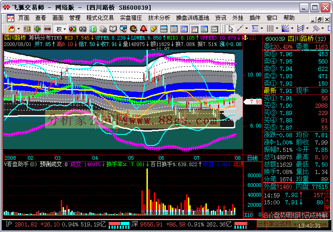The width and height of the screenshot is (333, 232).
Task: Click the small red box icon above chart
Action: pos(253,38)
